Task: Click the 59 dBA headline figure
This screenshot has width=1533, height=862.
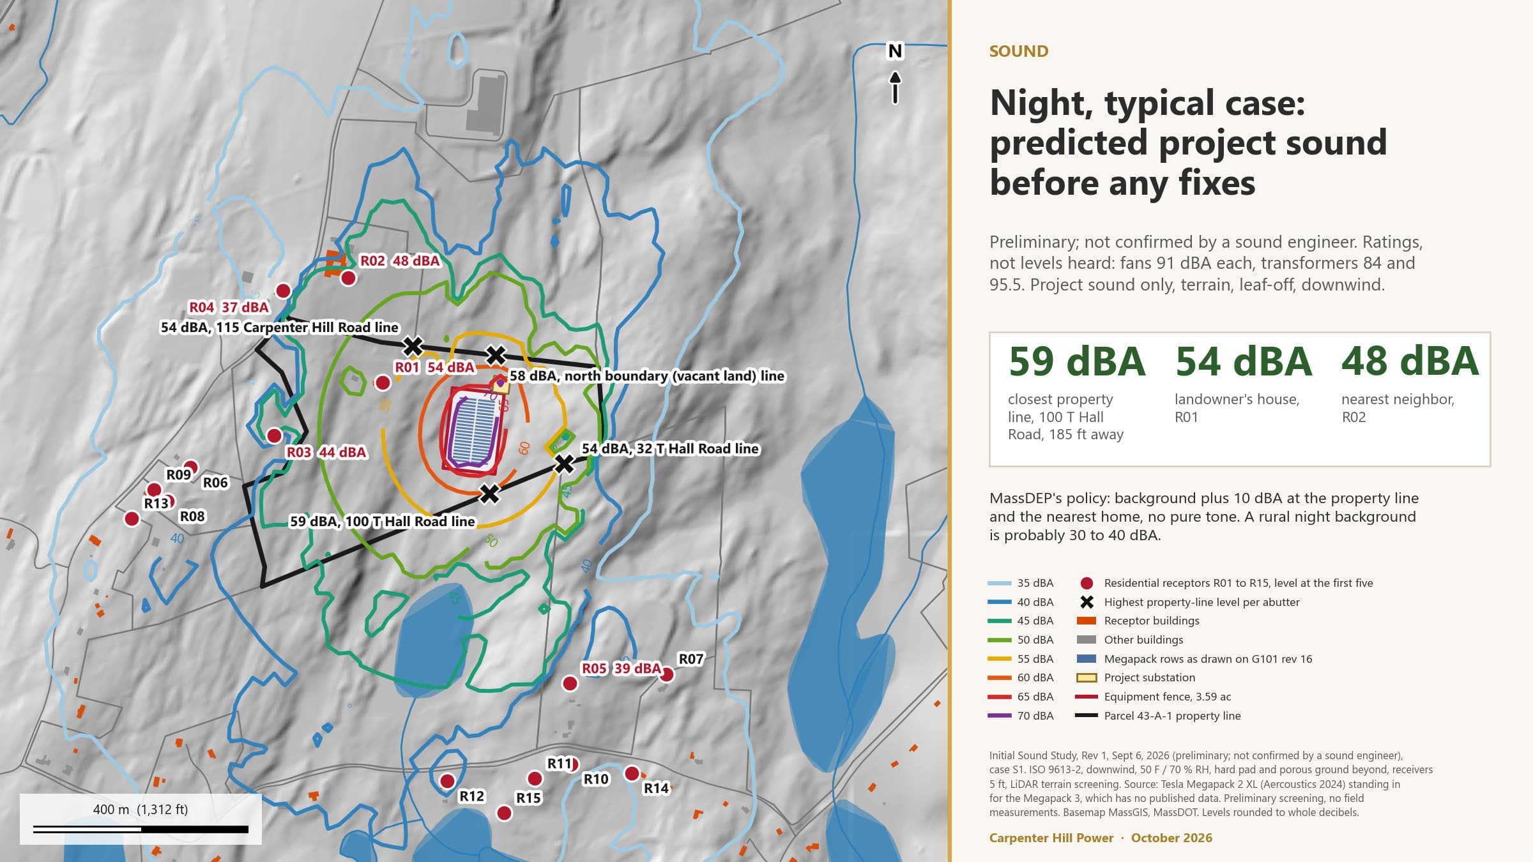Action: pyautogui.click(x=1077, y=361)
